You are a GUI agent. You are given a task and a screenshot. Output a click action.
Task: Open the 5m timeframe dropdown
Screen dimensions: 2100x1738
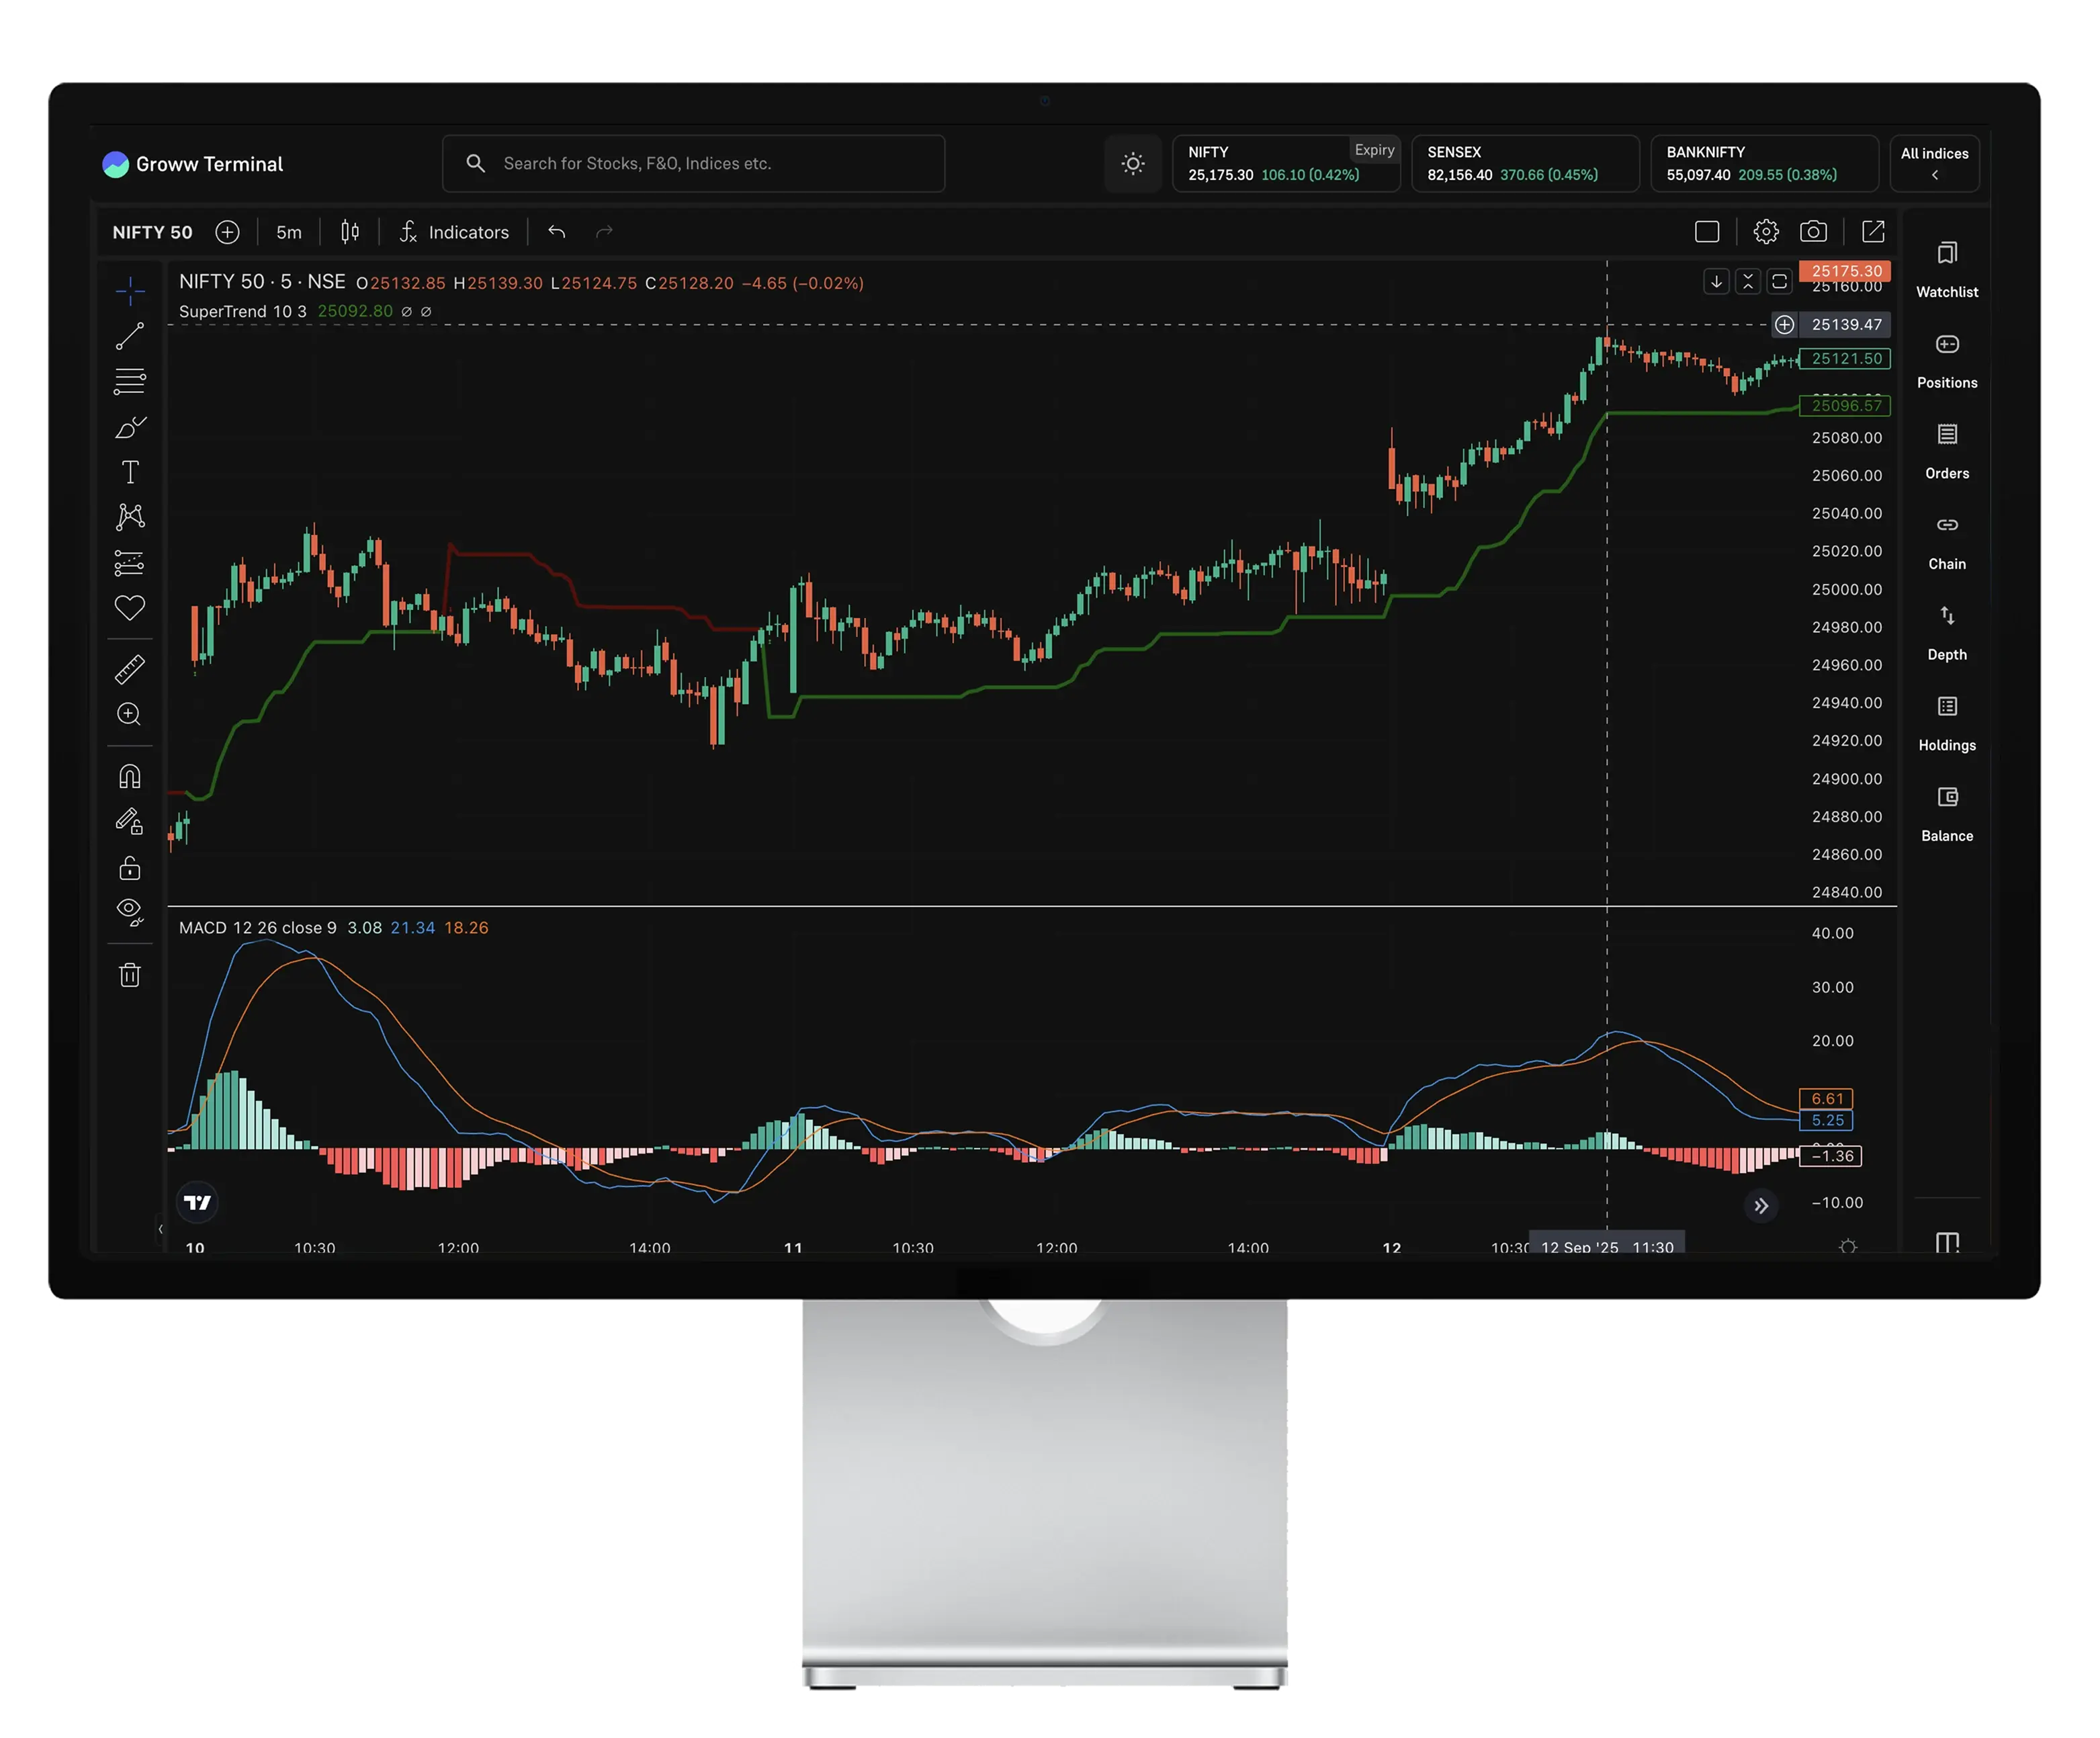pyautogui.click(x=289, y=232)
